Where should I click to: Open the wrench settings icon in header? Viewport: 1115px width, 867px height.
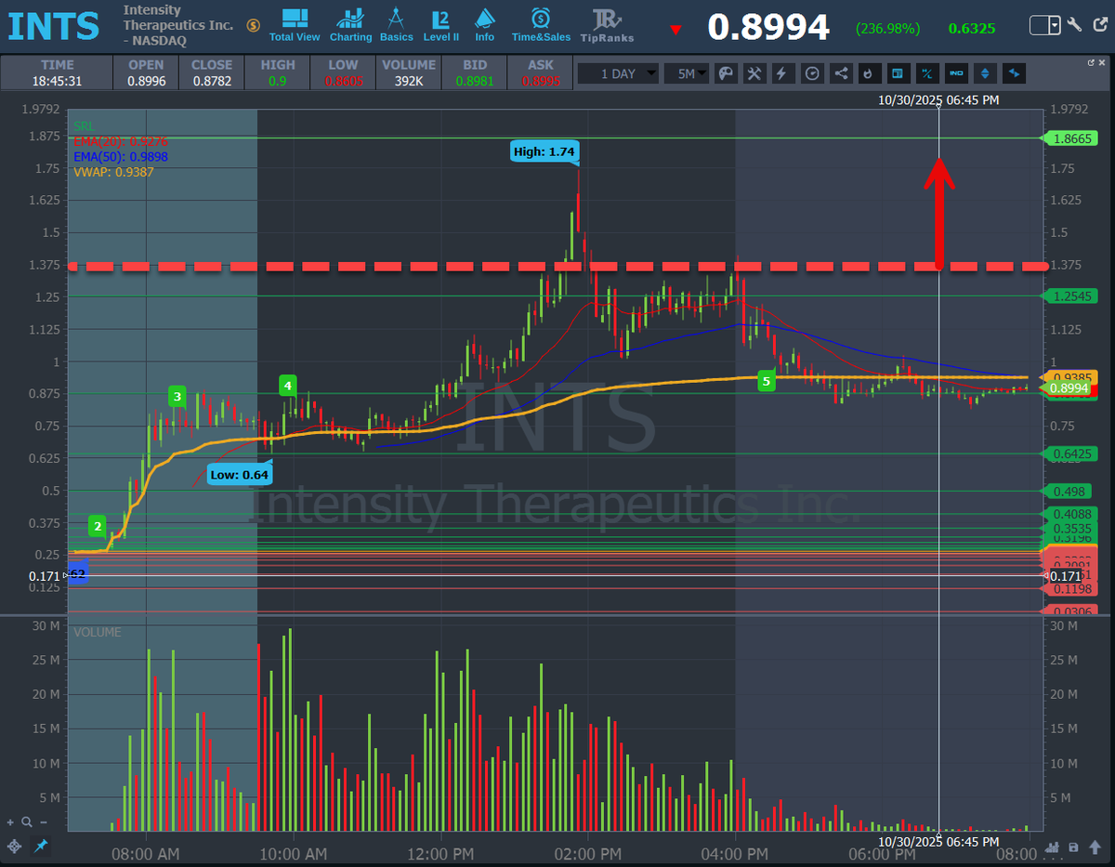pyautogui.click(x=1074, y=26)
